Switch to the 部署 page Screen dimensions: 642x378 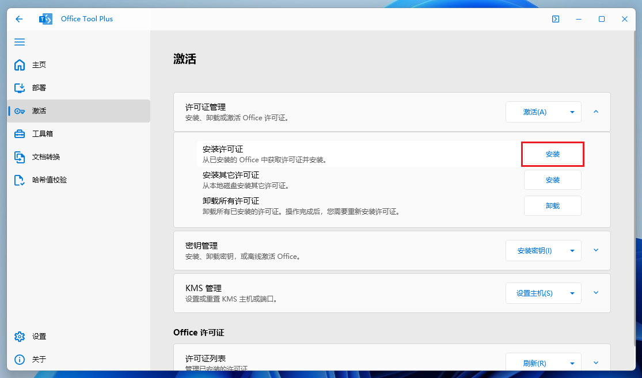pyautogui.click(x=79, y=87)
